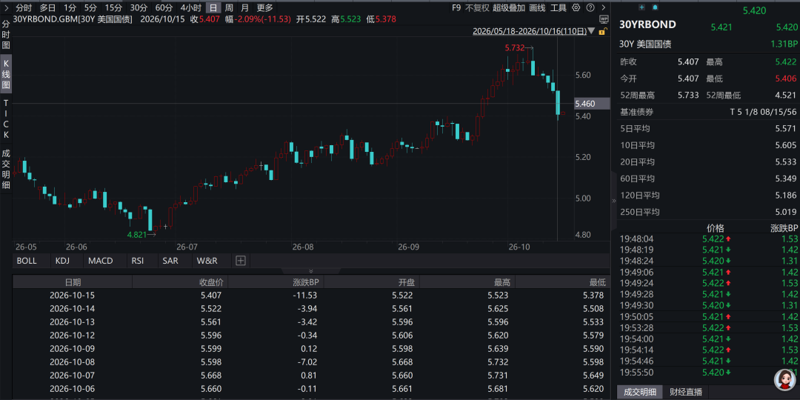The width and height of the screenshot is (800, 400).
Task: Expand the date range dropdown triangle
Action: pyautogui.click(x=591, y=31)
